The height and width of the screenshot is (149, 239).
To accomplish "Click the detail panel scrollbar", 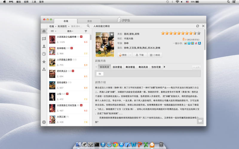I will coord(205,40).
